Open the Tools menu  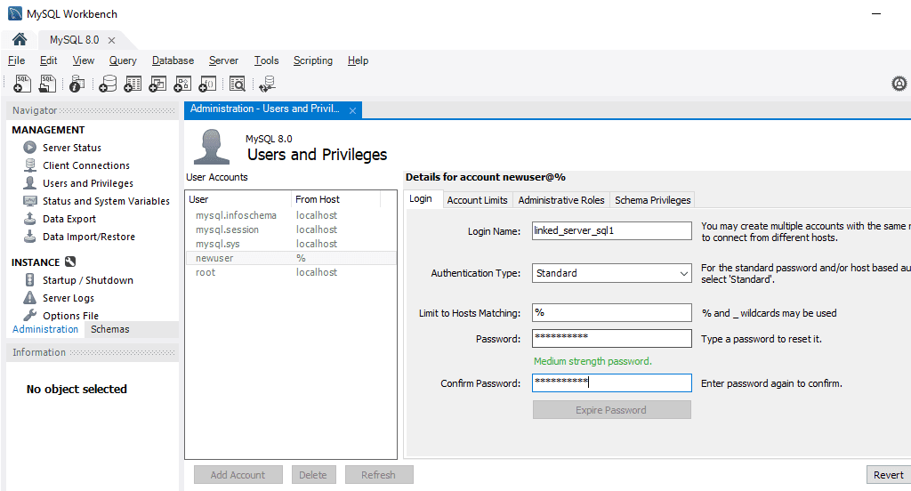[x=266, y=60]
